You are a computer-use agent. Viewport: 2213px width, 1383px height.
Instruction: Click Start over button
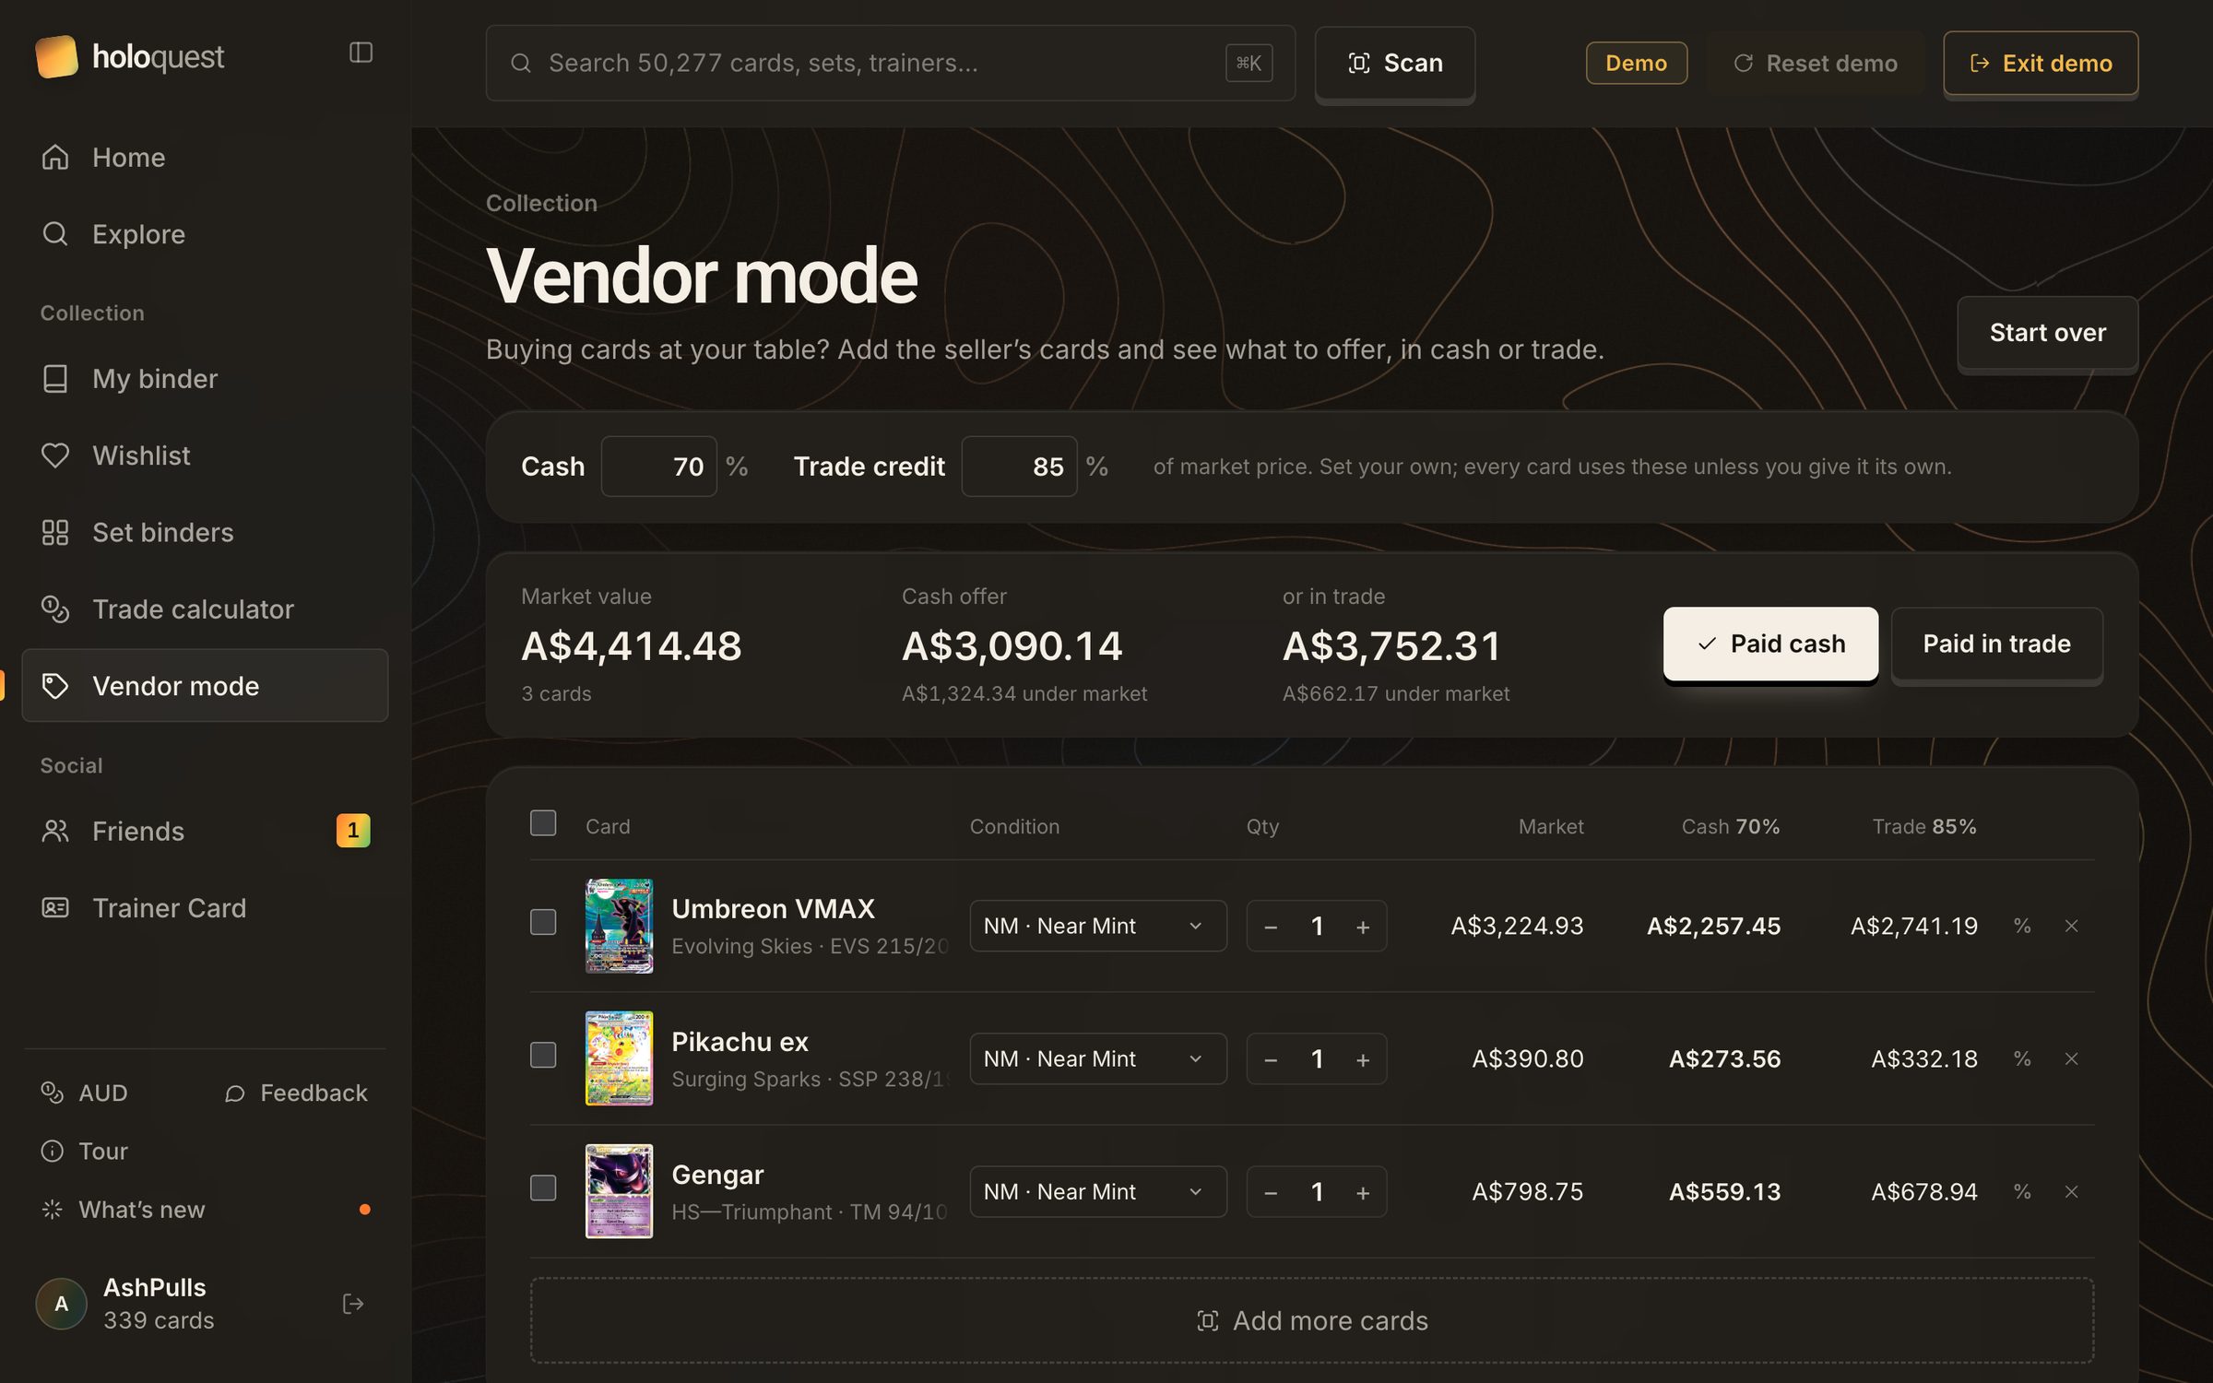pyautogui.click(x=2047, y=332)
